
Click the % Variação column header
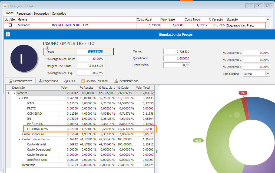217,19
